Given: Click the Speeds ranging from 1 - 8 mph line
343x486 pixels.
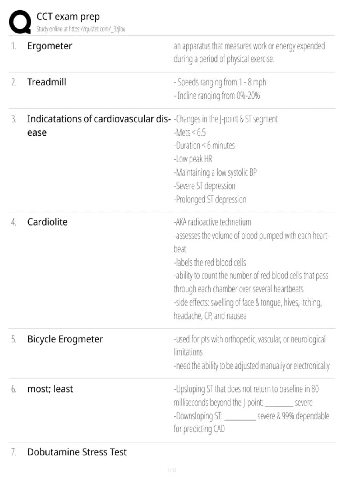Looking at the screenshot, I should pos(220,82).
